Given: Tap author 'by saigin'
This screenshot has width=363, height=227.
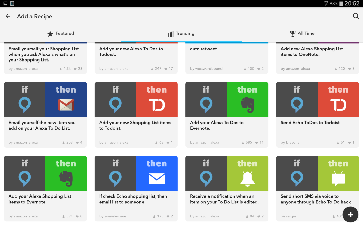Looking at the screenshot, I should [288, 216].
